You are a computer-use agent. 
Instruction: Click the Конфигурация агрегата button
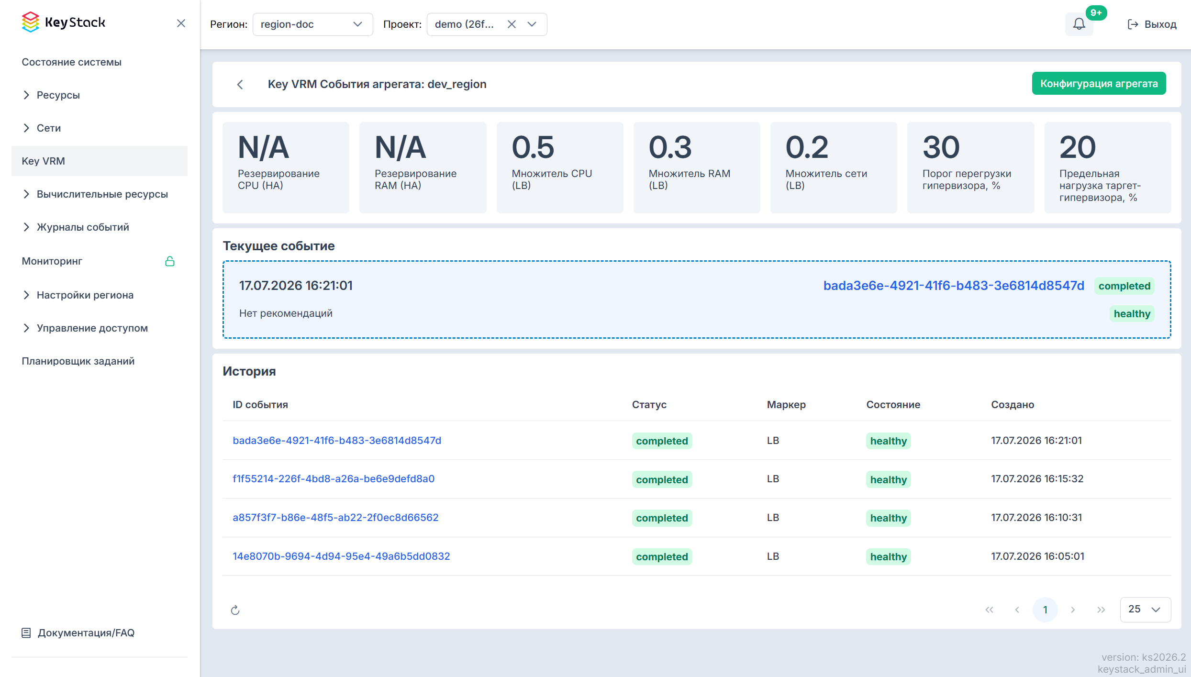1099,84
